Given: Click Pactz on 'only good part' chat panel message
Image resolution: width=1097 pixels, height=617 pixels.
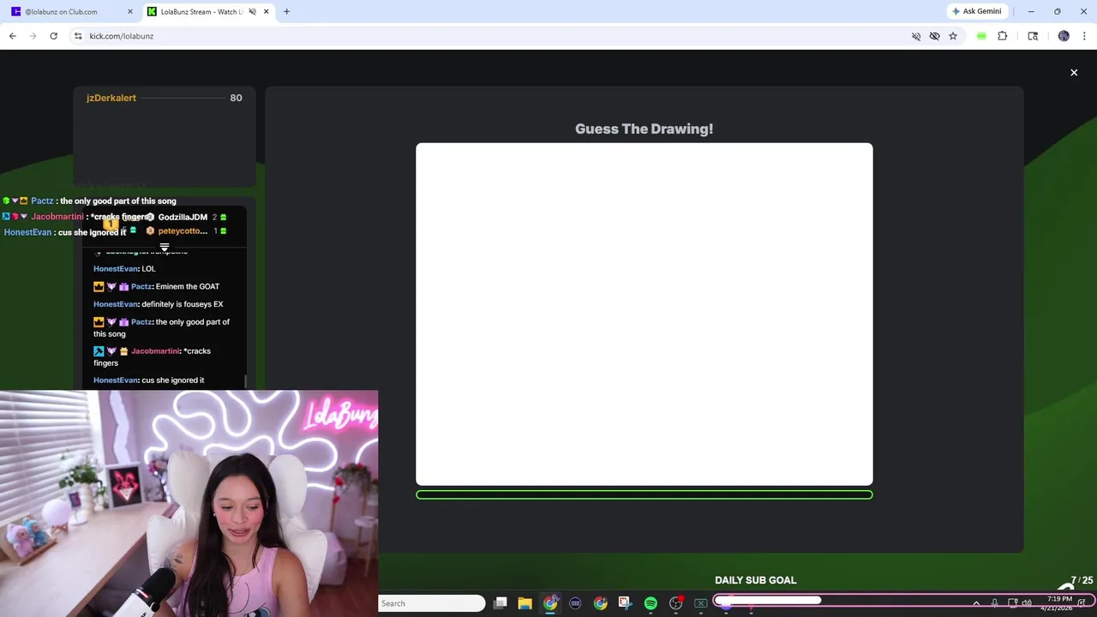Looking at the screenshot, I should [x=141, y=322].
